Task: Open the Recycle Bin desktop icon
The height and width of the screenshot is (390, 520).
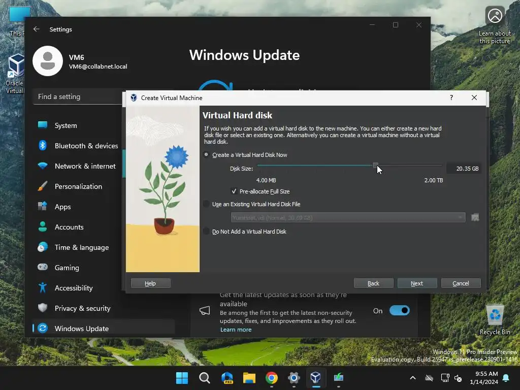Action: point(495,320)
